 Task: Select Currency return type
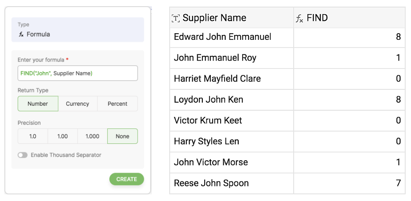pyautogui.click(x=78, y=104)
